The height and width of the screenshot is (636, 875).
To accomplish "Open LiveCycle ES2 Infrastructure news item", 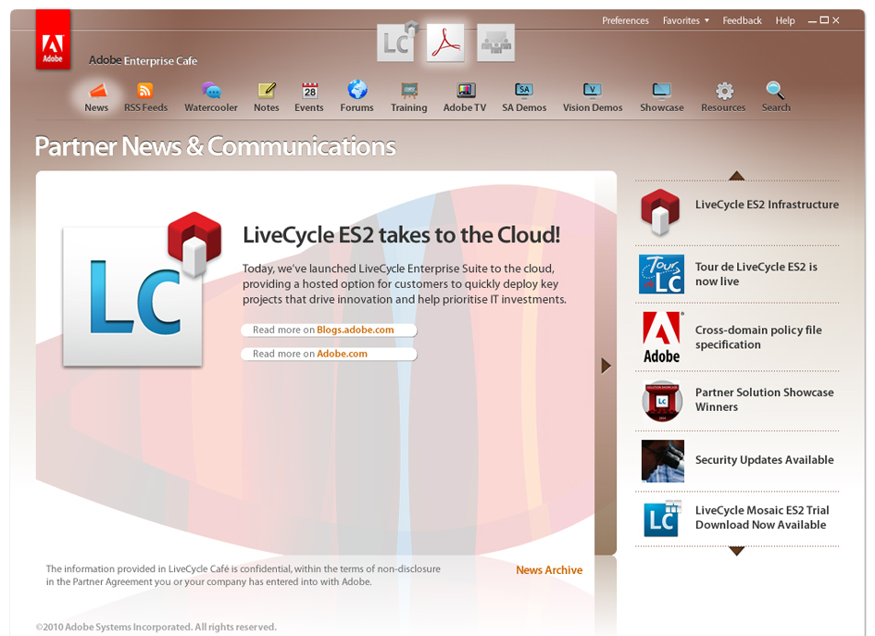I will pos(767,205).
